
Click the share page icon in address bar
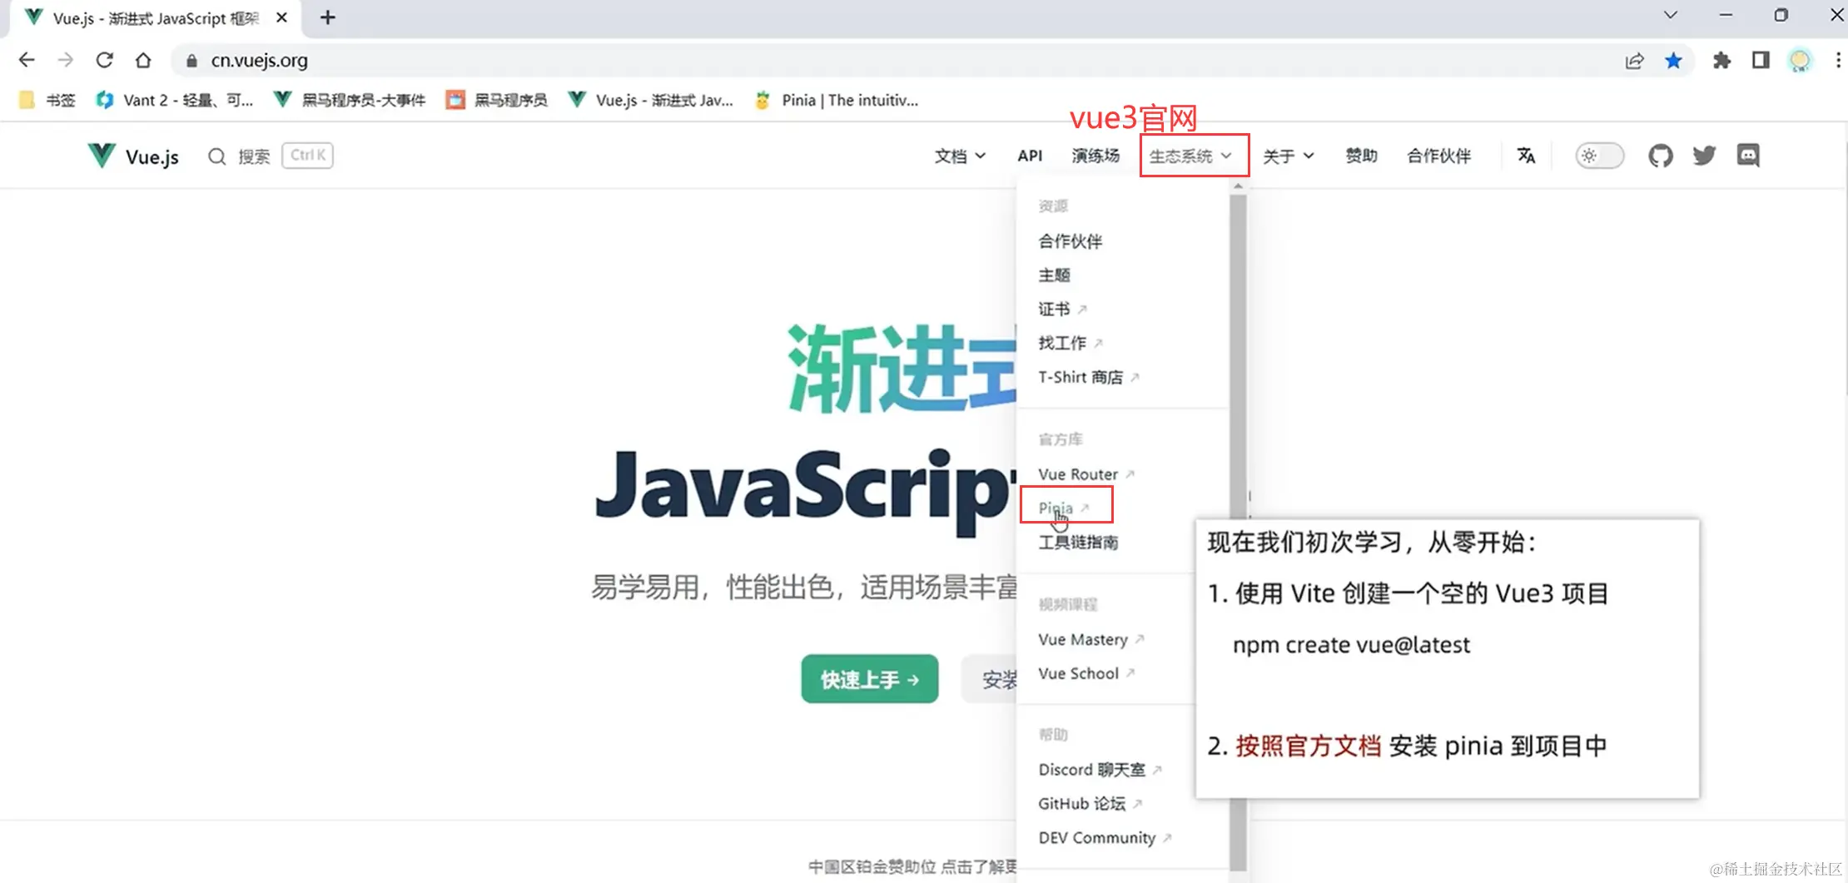click(x=1634, y=60)
